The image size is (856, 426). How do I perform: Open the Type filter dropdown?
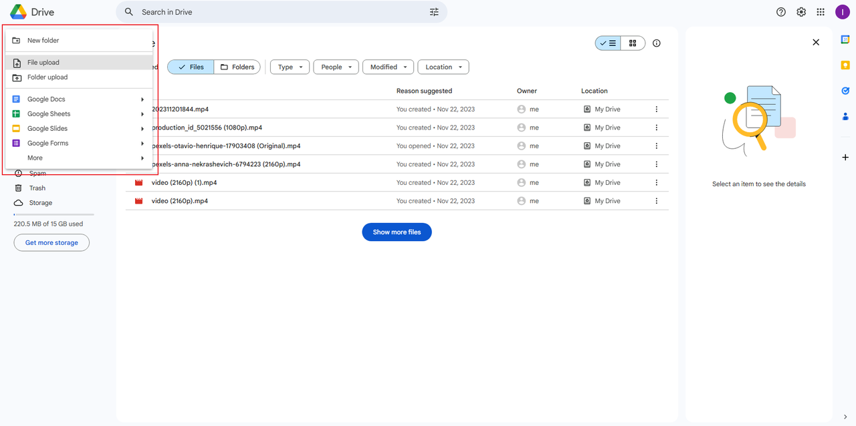click(290, 67)
